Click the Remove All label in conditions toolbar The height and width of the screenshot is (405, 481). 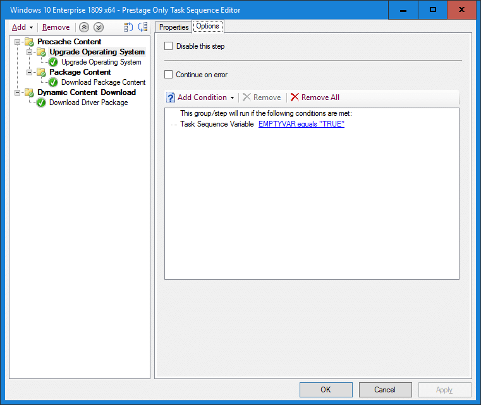click(x=320, y=97)
